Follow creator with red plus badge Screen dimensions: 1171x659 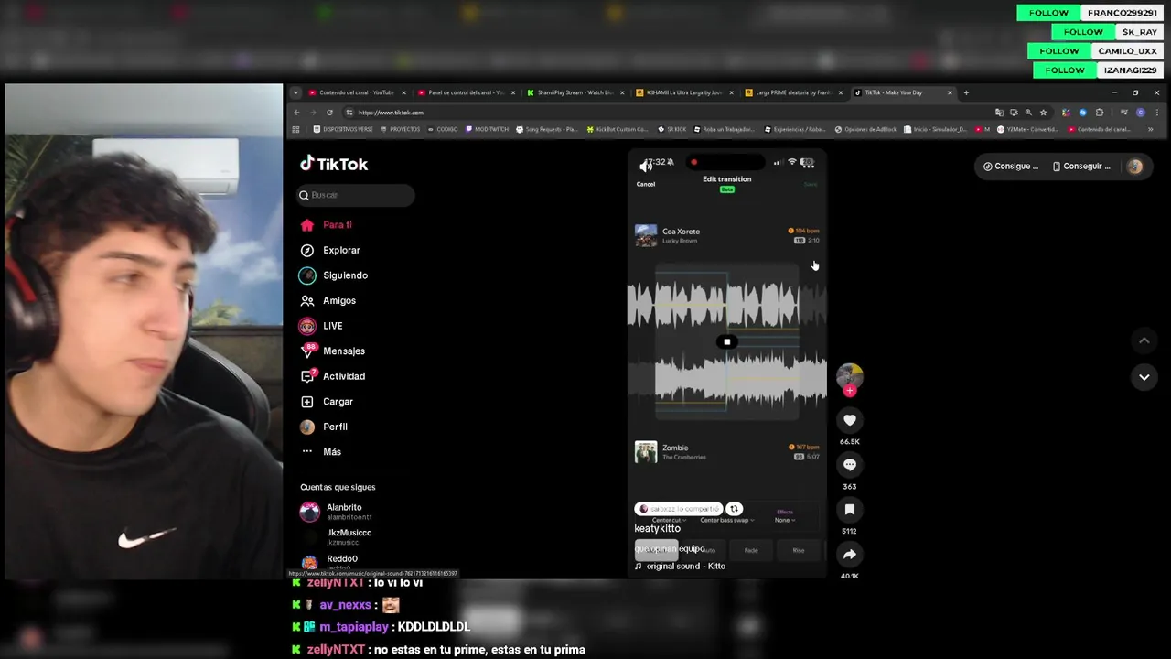850,391
